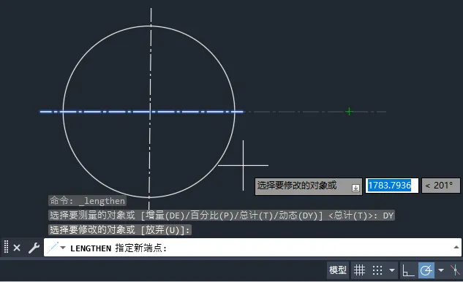
Task: Toggle polar tracking icon
Action: click(x=426, y=270)
